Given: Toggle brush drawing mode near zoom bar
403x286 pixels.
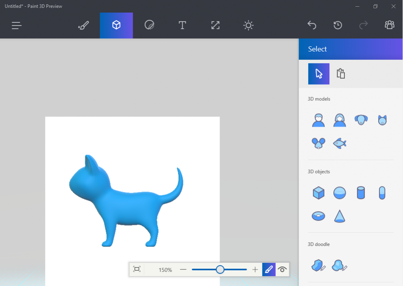Looking at the screenshot, I should (x=269, y=269).
